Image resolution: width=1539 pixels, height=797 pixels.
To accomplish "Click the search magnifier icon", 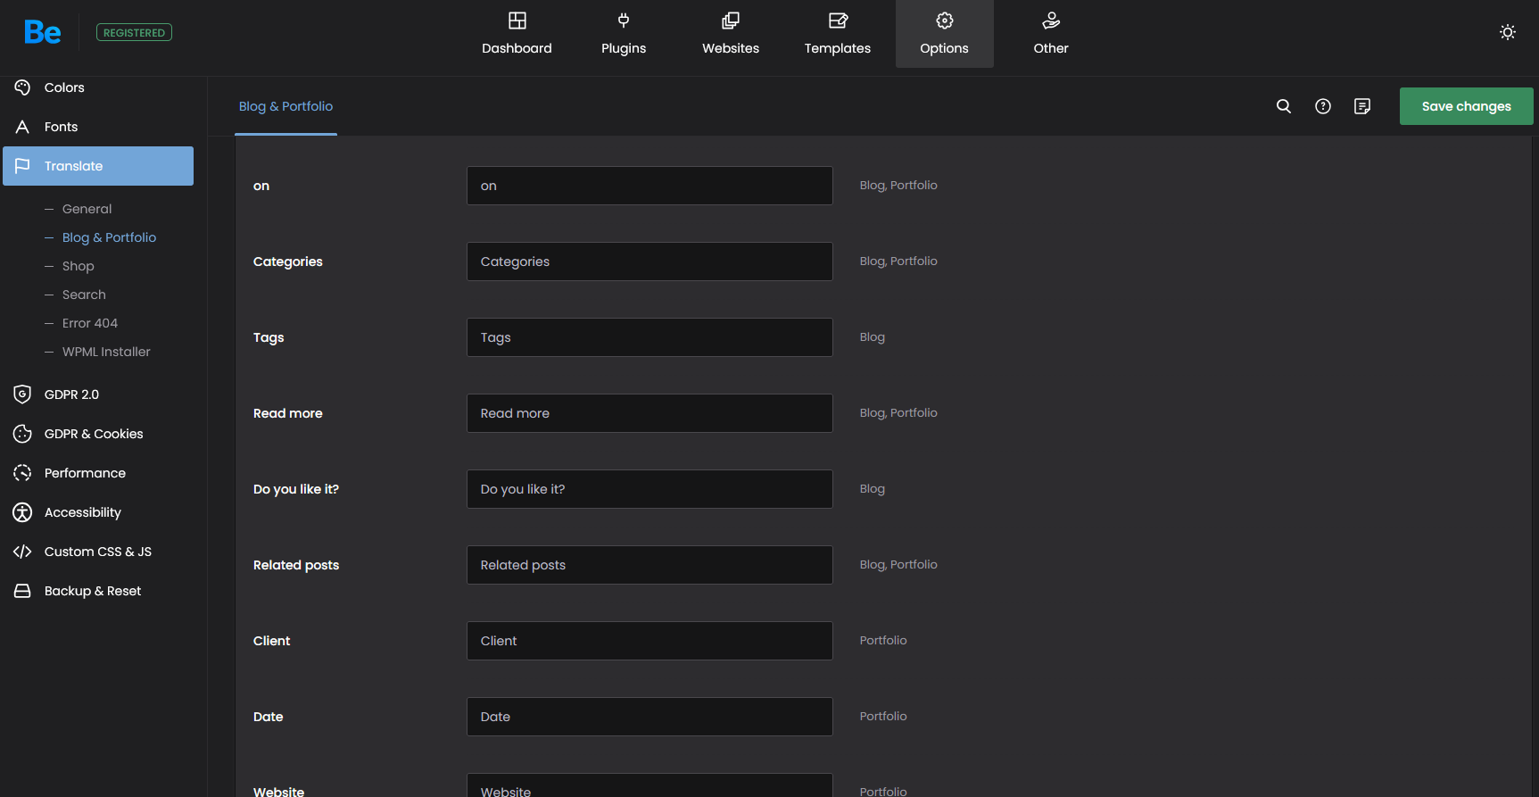I will tap(1284, 106).
